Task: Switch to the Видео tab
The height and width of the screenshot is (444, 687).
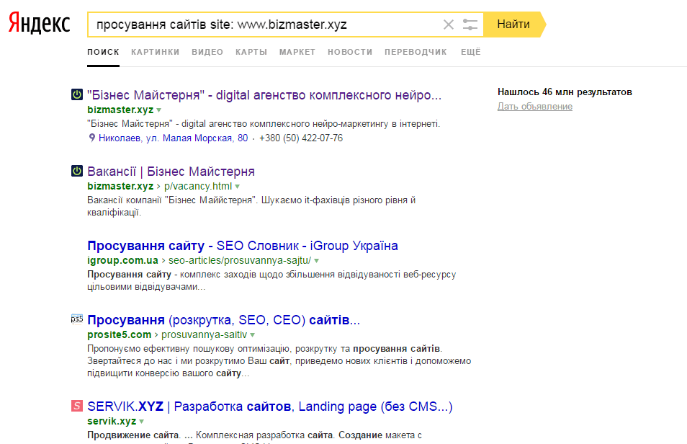Action: click(207, 52)
